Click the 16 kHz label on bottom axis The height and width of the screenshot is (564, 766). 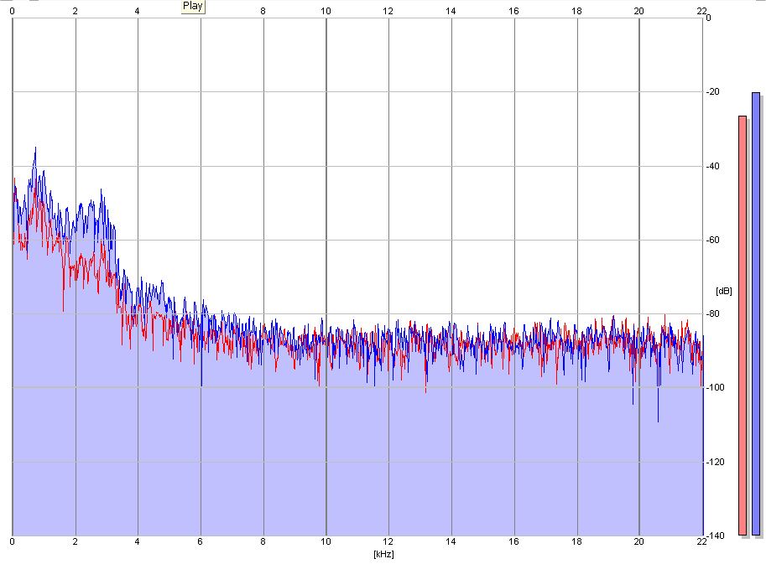pyautogui.click(x=513, y=543)
